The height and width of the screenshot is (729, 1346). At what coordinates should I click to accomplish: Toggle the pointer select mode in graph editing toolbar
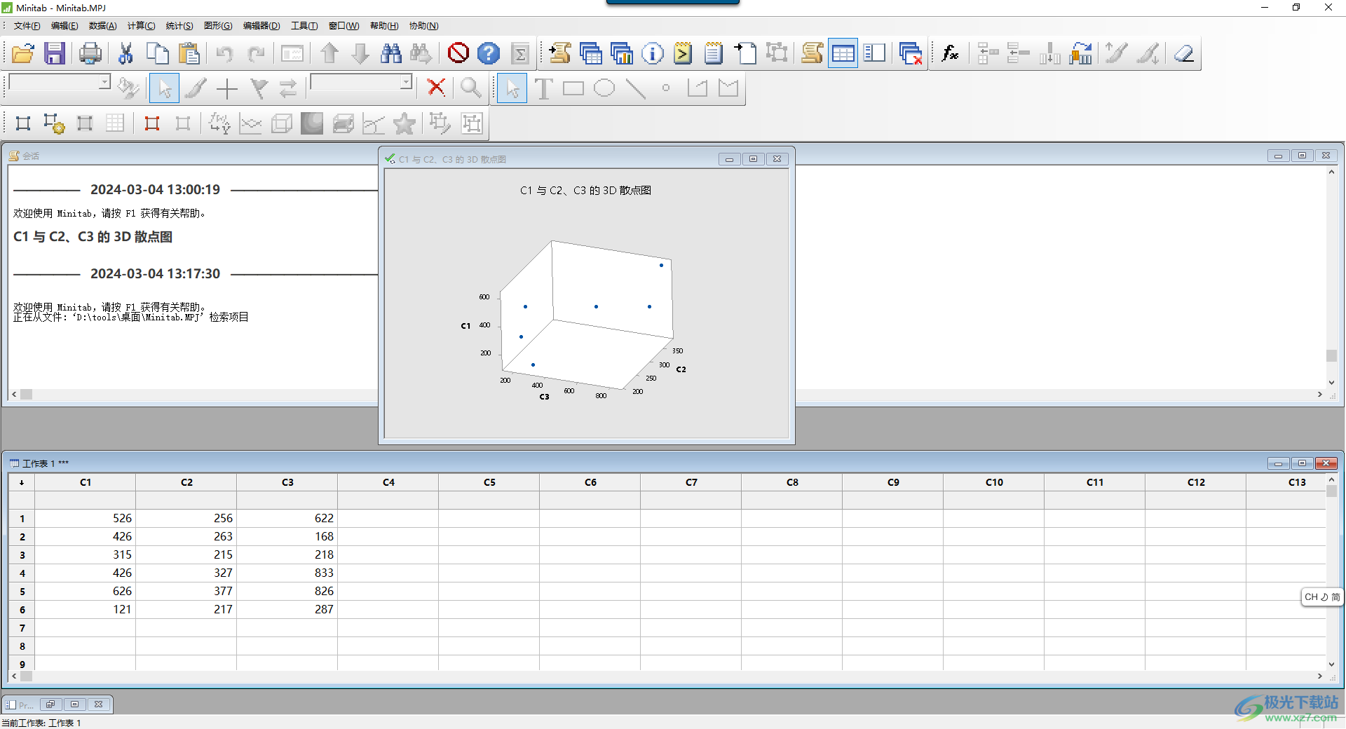(x=164, y=88)
